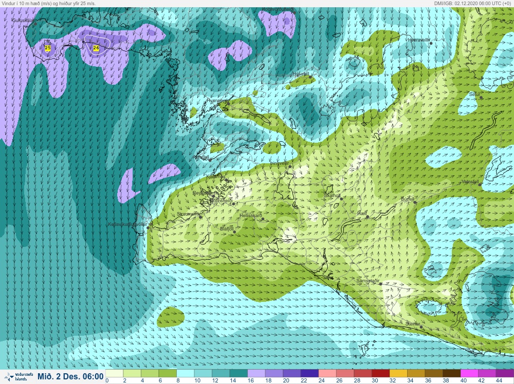This screenshot has height=384, width=514.
Task: Select the Hæll station marker
Action: [x=368, y=217]
